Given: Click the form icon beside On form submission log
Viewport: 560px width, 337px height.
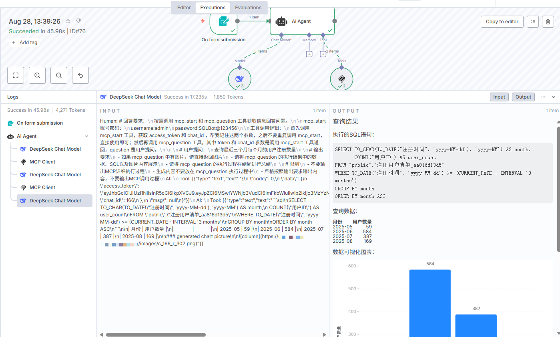Looking at the screenshot, I should (x=10, y=123).
